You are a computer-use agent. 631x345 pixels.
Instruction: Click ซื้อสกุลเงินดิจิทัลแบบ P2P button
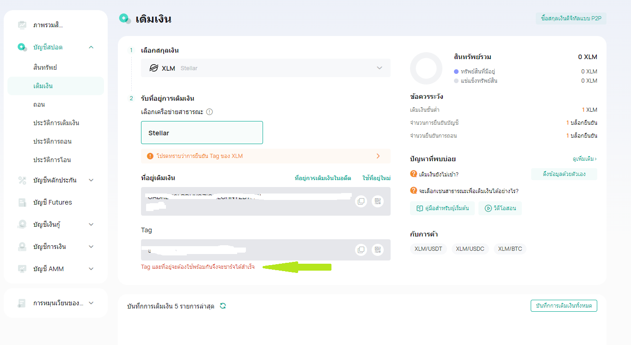571,19
